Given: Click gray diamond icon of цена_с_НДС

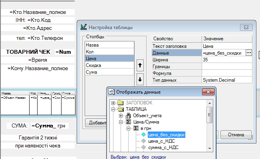Looking at the screenshot, I should point(144,141).
